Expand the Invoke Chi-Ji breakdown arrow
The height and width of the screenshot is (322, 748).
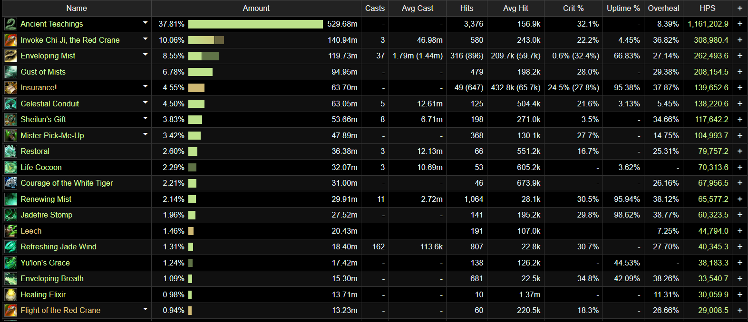click(x=145, y=39)
